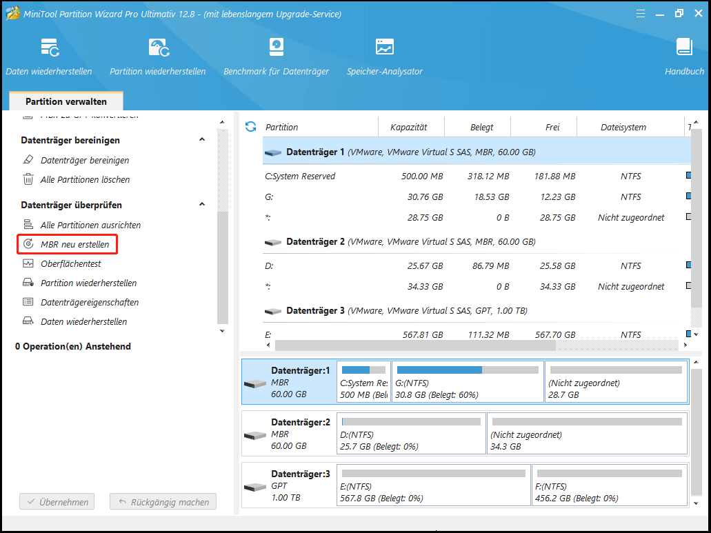Choose MBR neu erstellen action

click(74, 244)
